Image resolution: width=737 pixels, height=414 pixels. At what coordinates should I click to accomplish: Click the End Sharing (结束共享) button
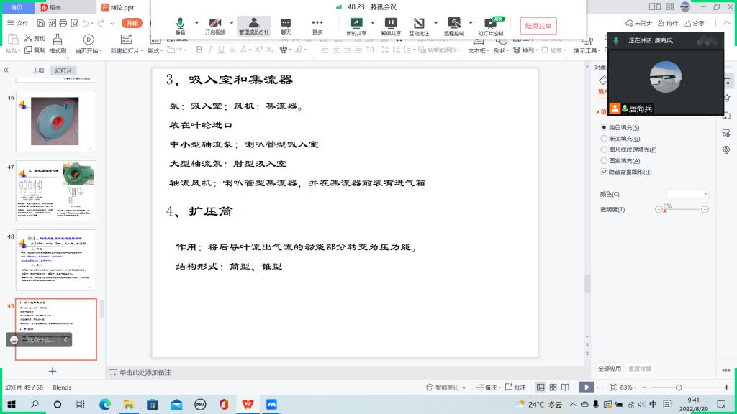(x=538, y=26)
